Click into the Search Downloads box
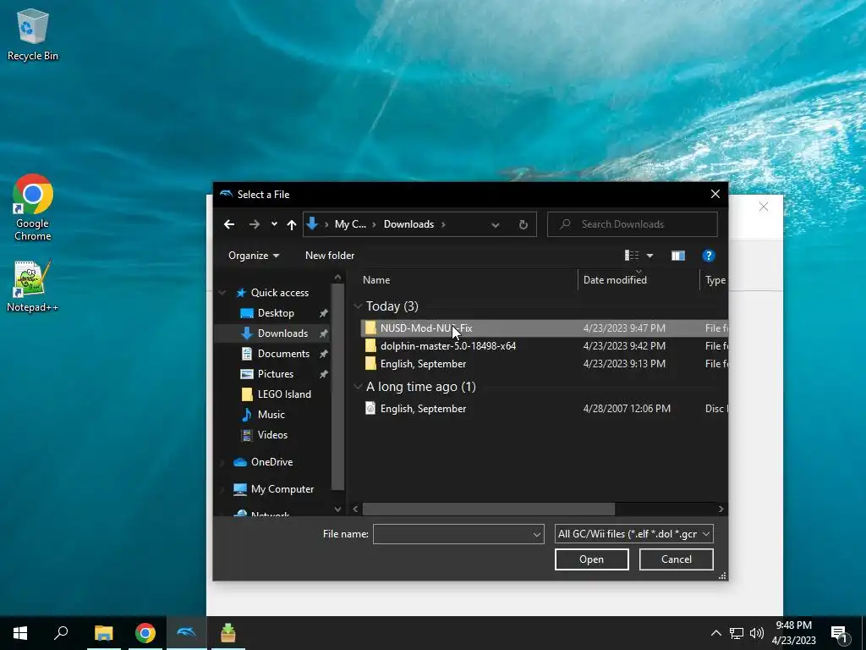This screenshot has width=866, height=650. [x=633, y=224]
